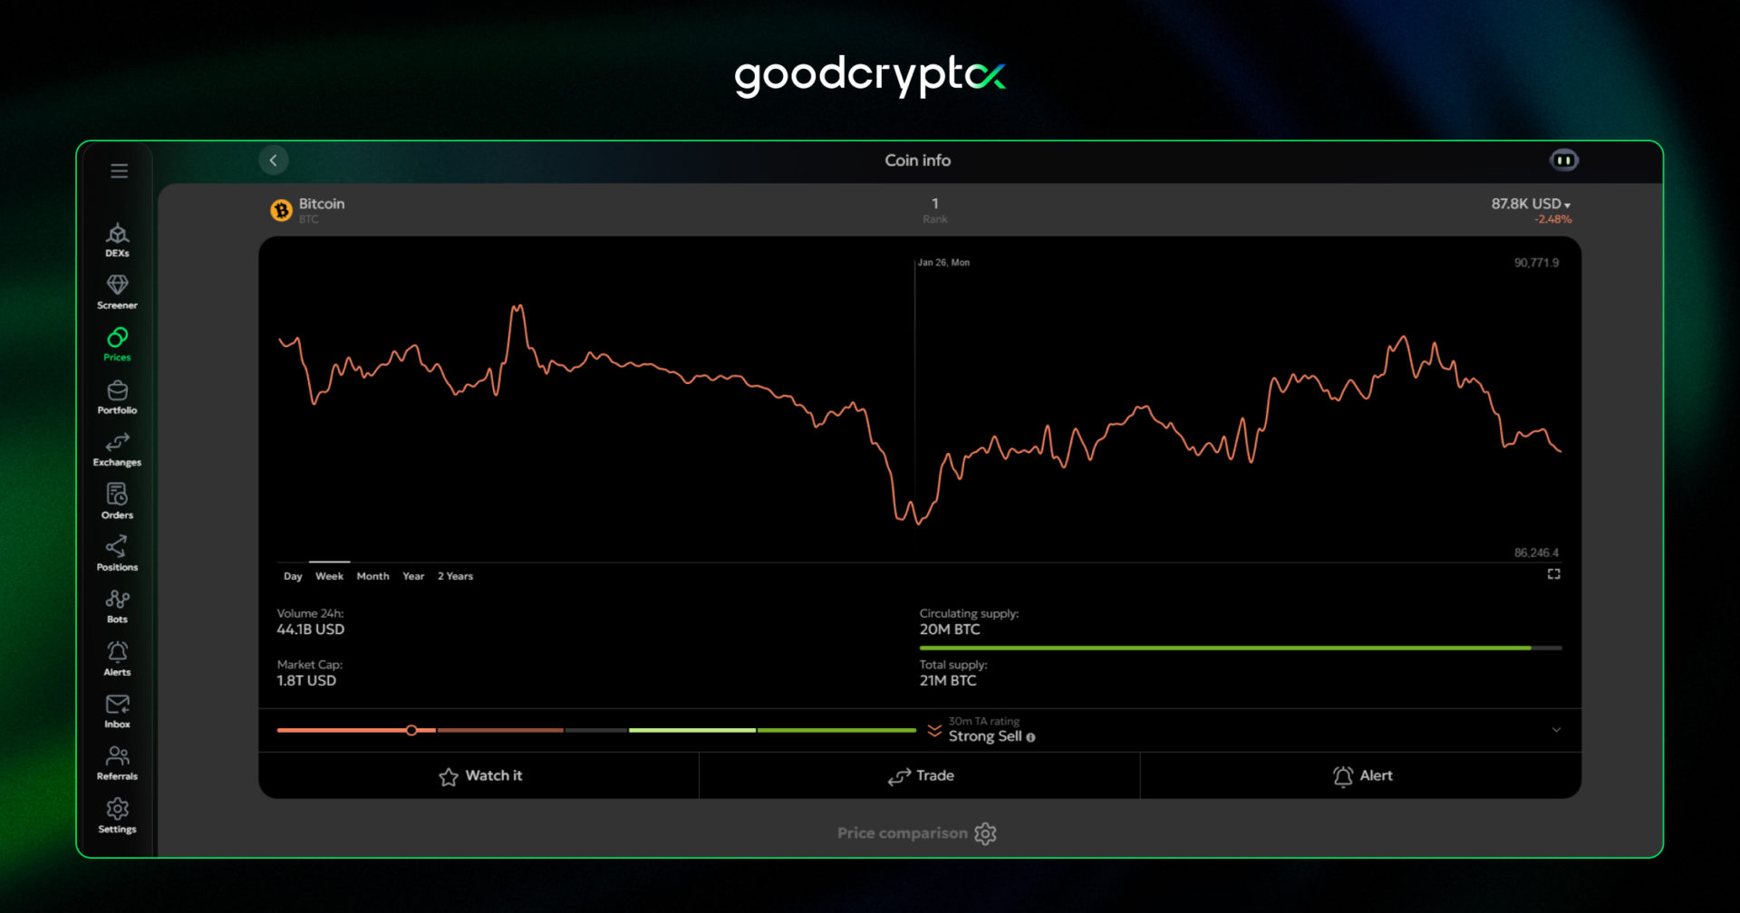
Task: Open the Screener section
Action: (117, 292)
